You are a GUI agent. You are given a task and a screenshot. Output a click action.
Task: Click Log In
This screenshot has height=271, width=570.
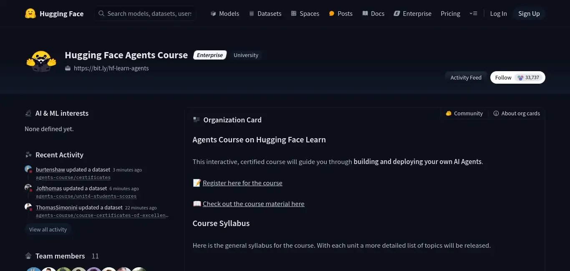[498, 14]
